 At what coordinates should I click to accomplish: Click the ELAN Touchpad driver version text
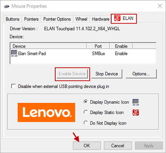pyautogui.click(x=82, y=29)
